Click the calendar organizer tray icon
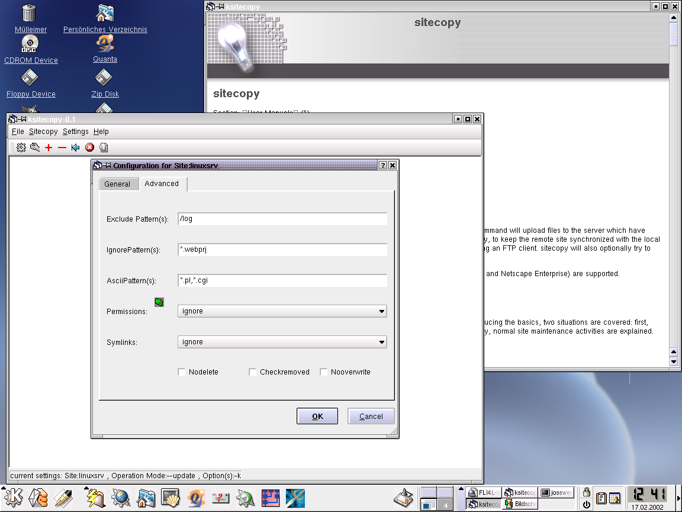Viewport: 682px width, 512px height. 615,498
